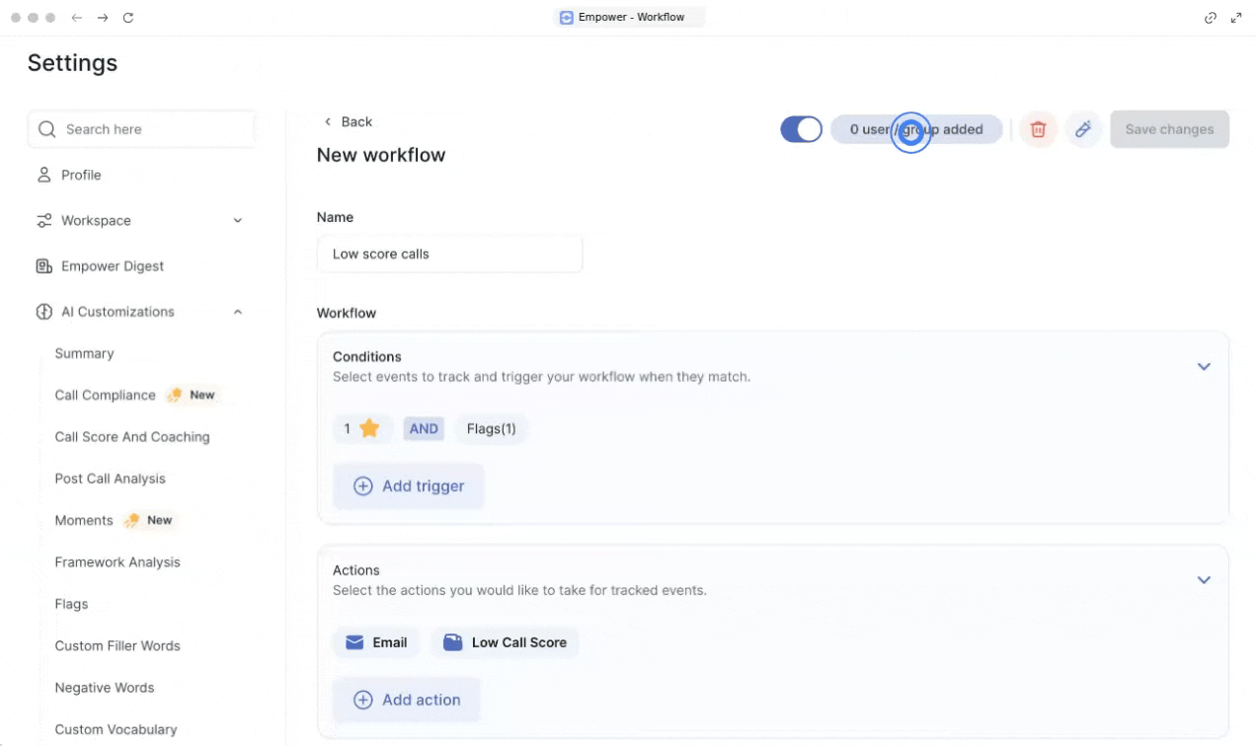Click the red trash delete workflow icon
Screen dimensions: 1258x746
coord(1038,129)
